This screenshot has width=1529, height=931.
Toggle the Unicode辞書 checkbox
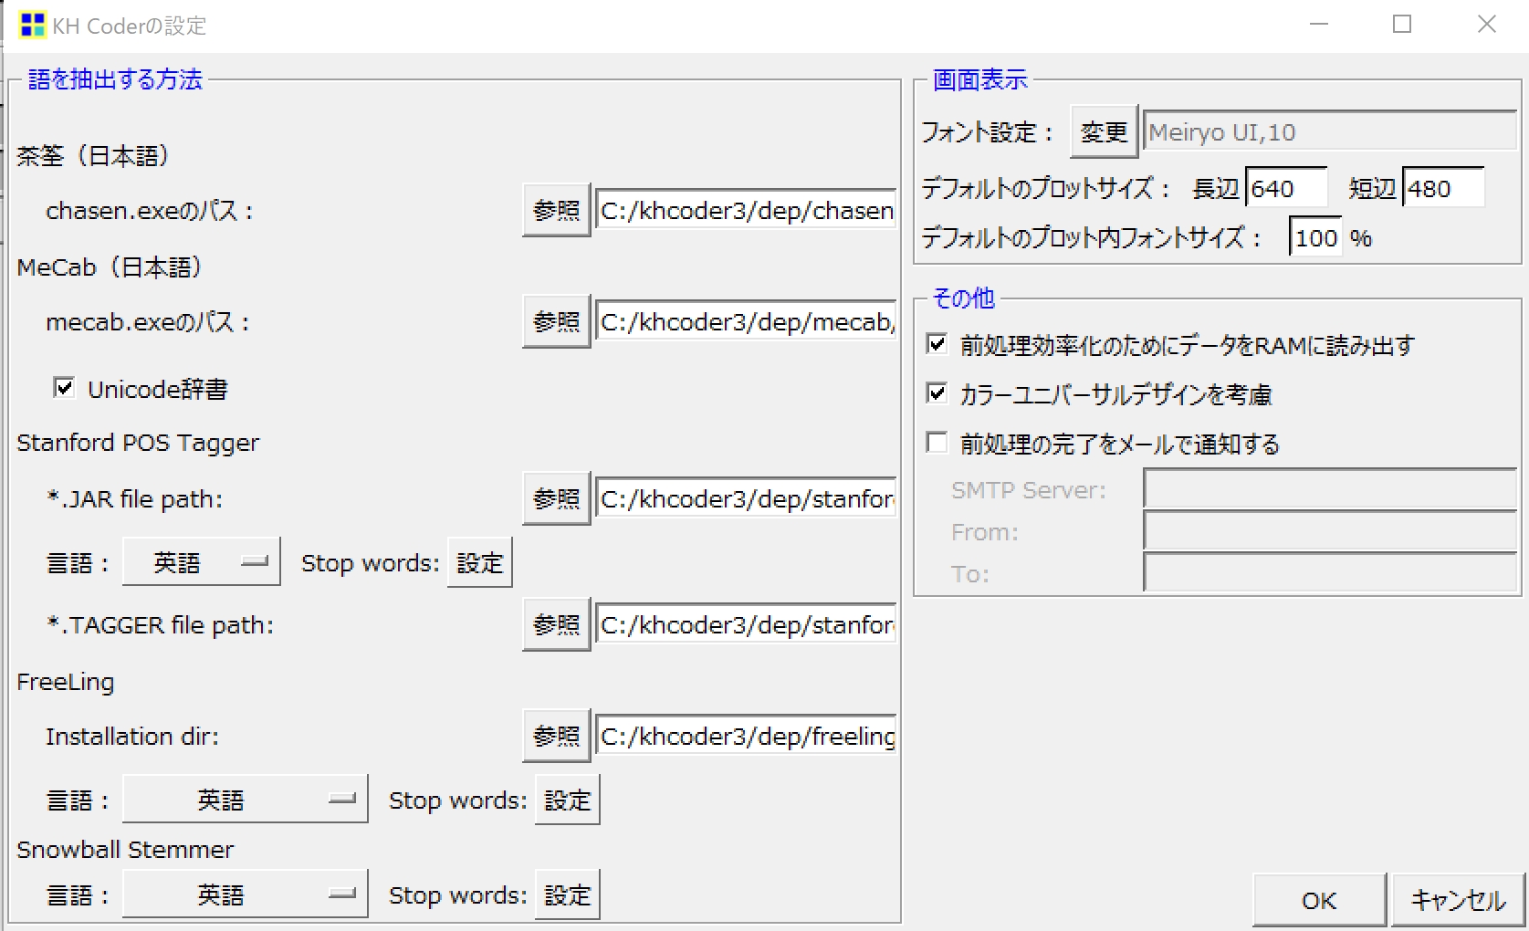64,389
